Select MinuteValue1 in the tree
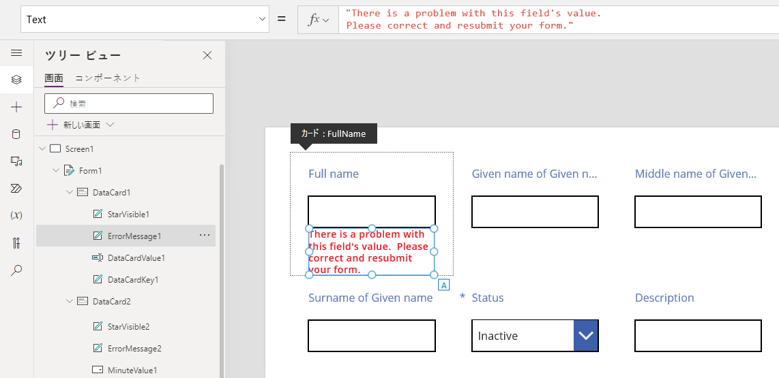 click(x=132, y=370)
